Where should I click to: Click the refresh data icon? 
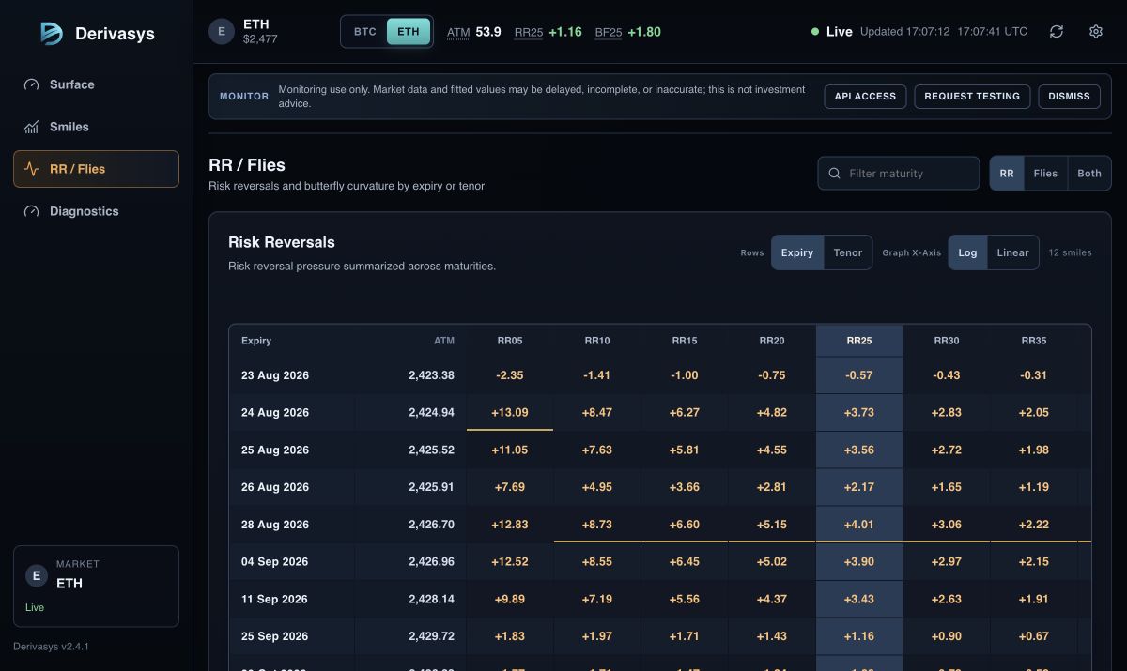(1057, 31)
